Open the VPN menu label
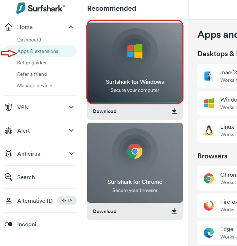 (x=23, y=108)
